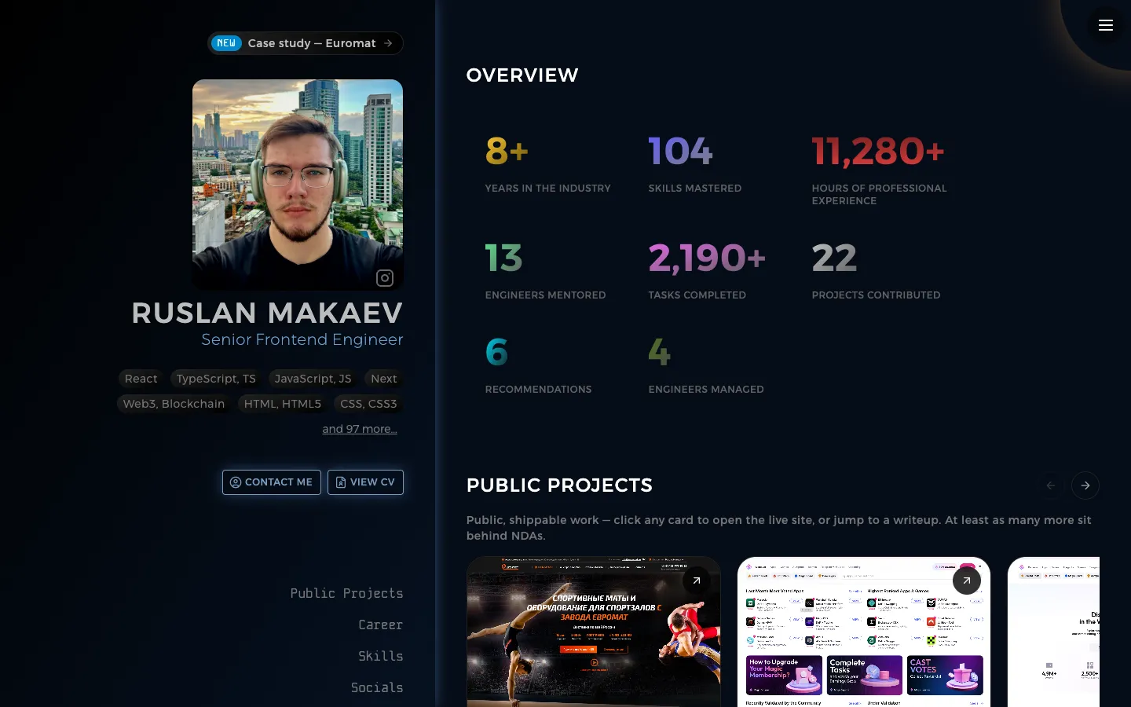
Task: Open the Case study — Euromat banner
Action: (306, 43)
